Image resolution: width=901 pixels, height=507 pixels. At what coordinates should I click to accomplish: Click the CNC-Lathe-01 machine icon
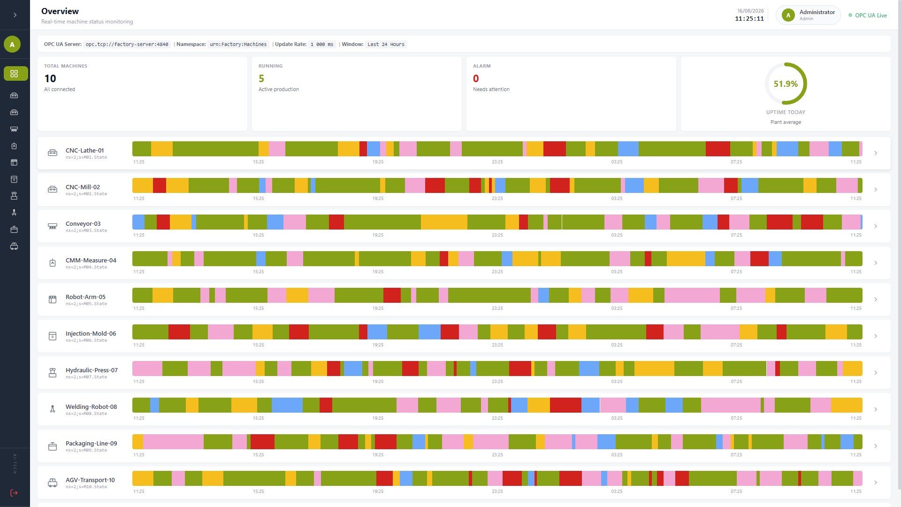coord(53,153)
